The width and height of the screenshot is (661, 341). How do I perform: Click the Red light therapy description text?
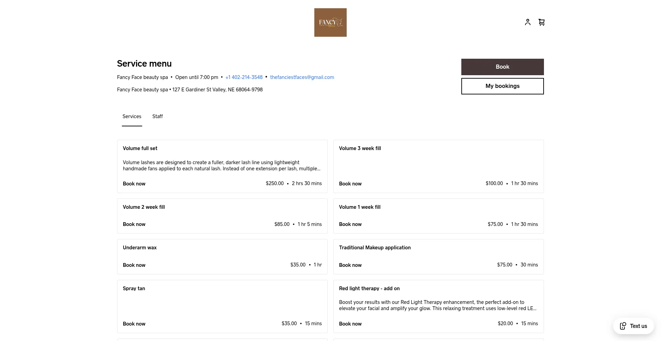(x=438, y=305)
